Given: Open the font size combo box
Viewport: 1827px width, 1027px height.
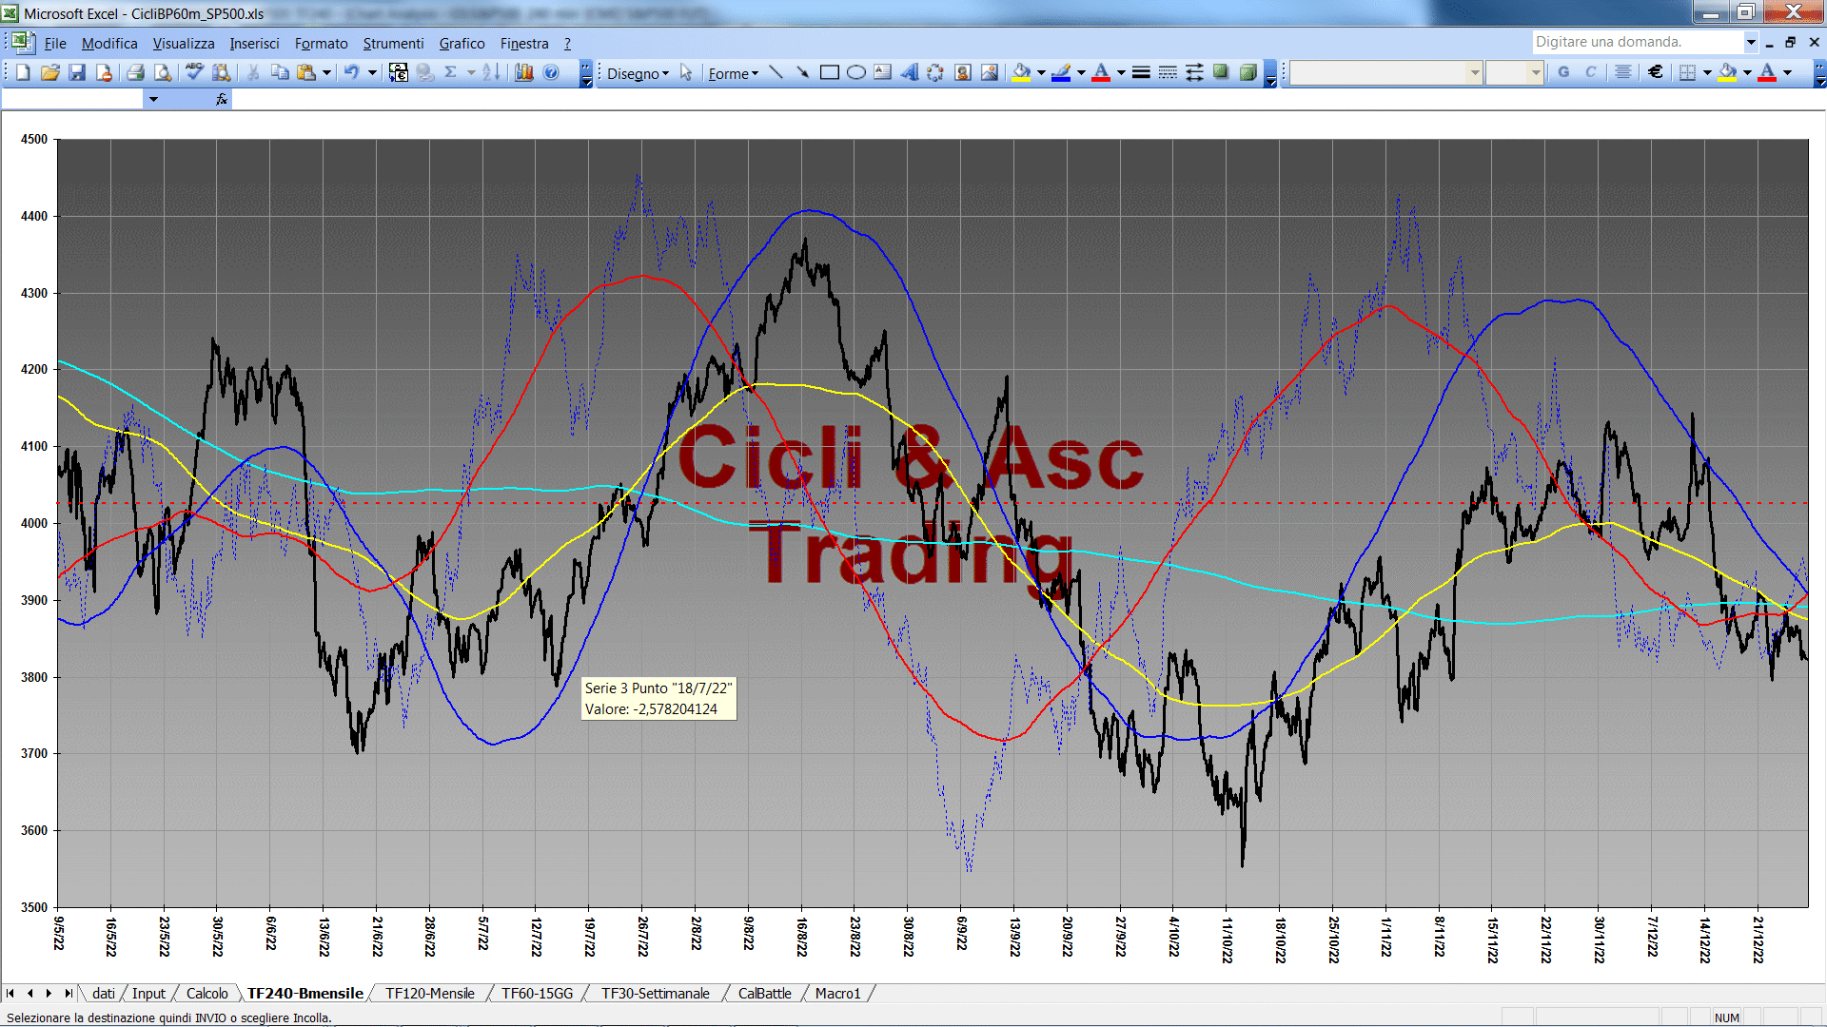Looking at the screenshot, I should click(x=1514, y=72).
